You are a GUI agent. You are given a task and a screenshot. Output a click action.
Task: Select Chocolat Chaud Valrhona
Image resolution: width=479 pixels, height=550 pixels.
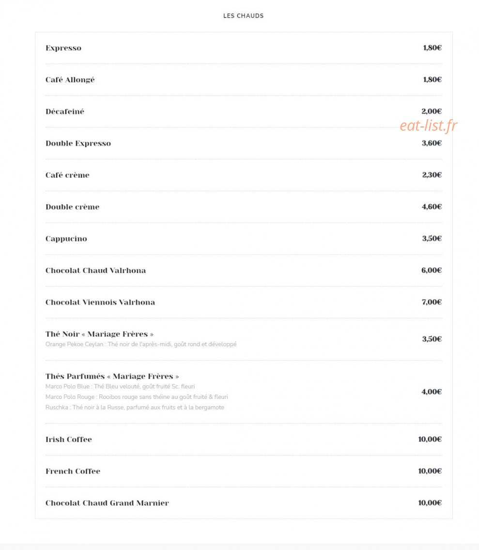pyautogui.click(x=95, y=271)
